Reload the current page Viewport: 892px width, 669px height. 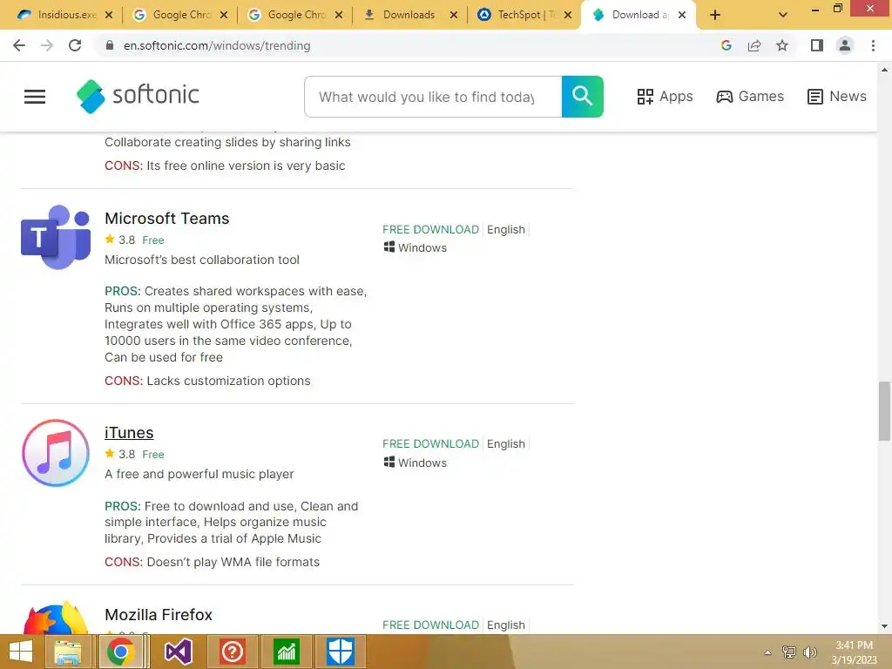(x=75, y=45)
